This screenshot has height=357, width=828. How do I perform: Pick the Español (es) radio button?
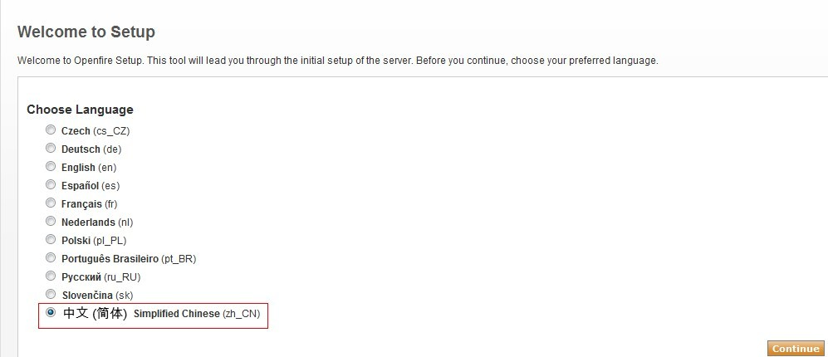51,184
